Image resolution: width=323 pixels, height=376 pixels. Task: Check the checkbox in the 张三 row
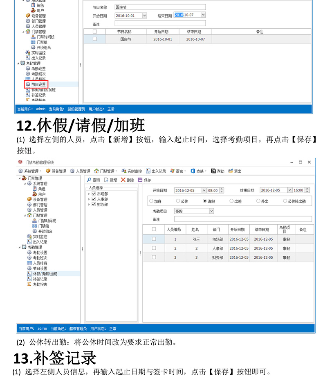tap(154, 239)
